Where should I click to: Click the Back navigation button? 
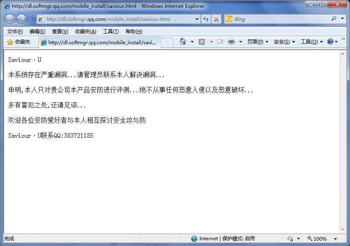(x=9, y=19)
